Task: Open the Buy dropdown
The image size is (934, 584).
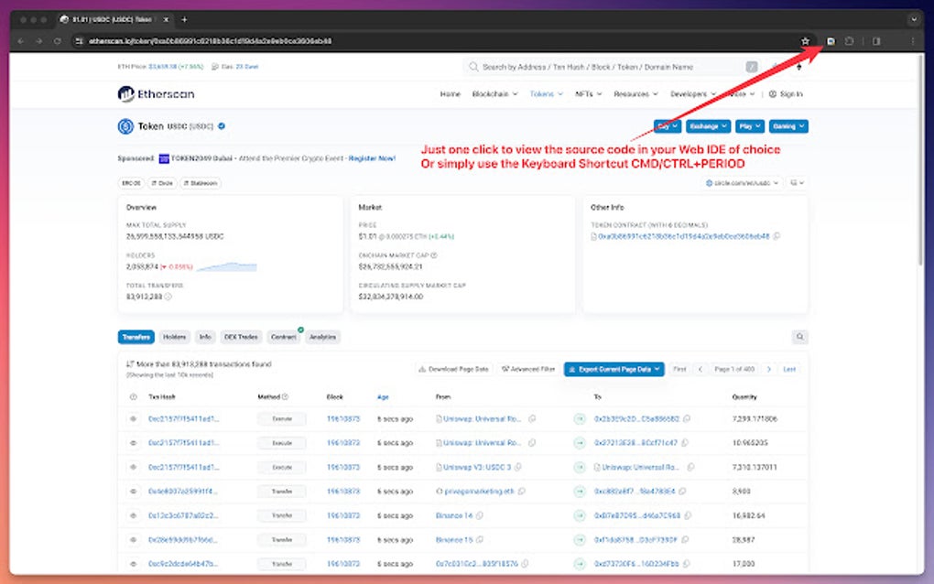Action: pos(666,125)
